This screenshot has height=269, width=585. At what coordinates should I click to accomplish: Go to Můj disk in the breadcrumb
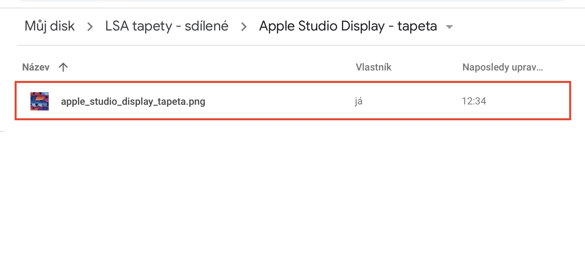tap(50, 26)
